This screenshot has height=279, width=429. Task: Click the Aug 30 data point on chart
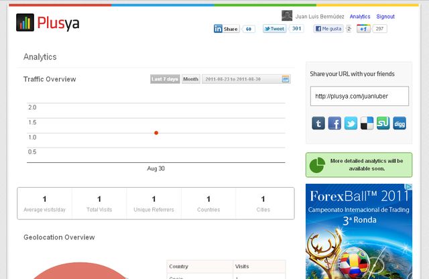pos(156,133)
